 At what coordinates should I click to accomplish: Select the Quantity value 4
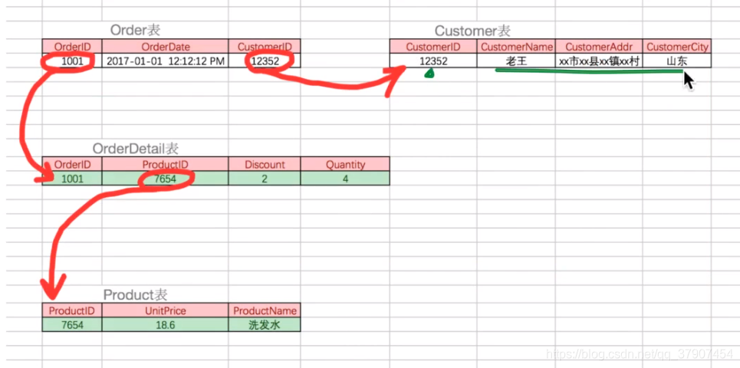345,179
